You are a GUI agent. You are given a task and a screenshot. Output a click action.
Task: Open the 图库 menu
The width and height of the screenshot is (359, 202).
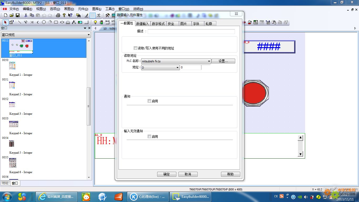[x=97, y=9]
